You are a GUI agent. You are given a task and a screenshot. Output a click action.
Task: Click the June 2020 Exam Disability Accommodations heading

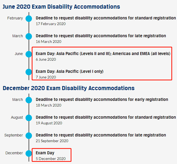(61, 7)
